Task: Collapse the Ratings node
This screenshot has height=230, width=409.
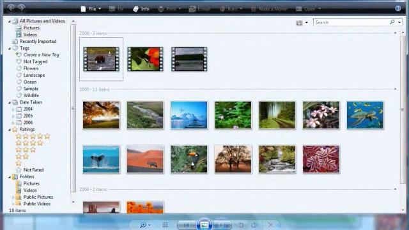Action: pyautogui.click(x=10, y=130)
